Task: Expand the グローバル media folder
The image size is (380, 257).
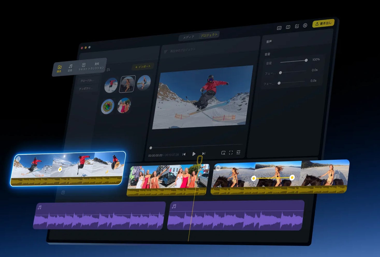Action: point(87,81)
